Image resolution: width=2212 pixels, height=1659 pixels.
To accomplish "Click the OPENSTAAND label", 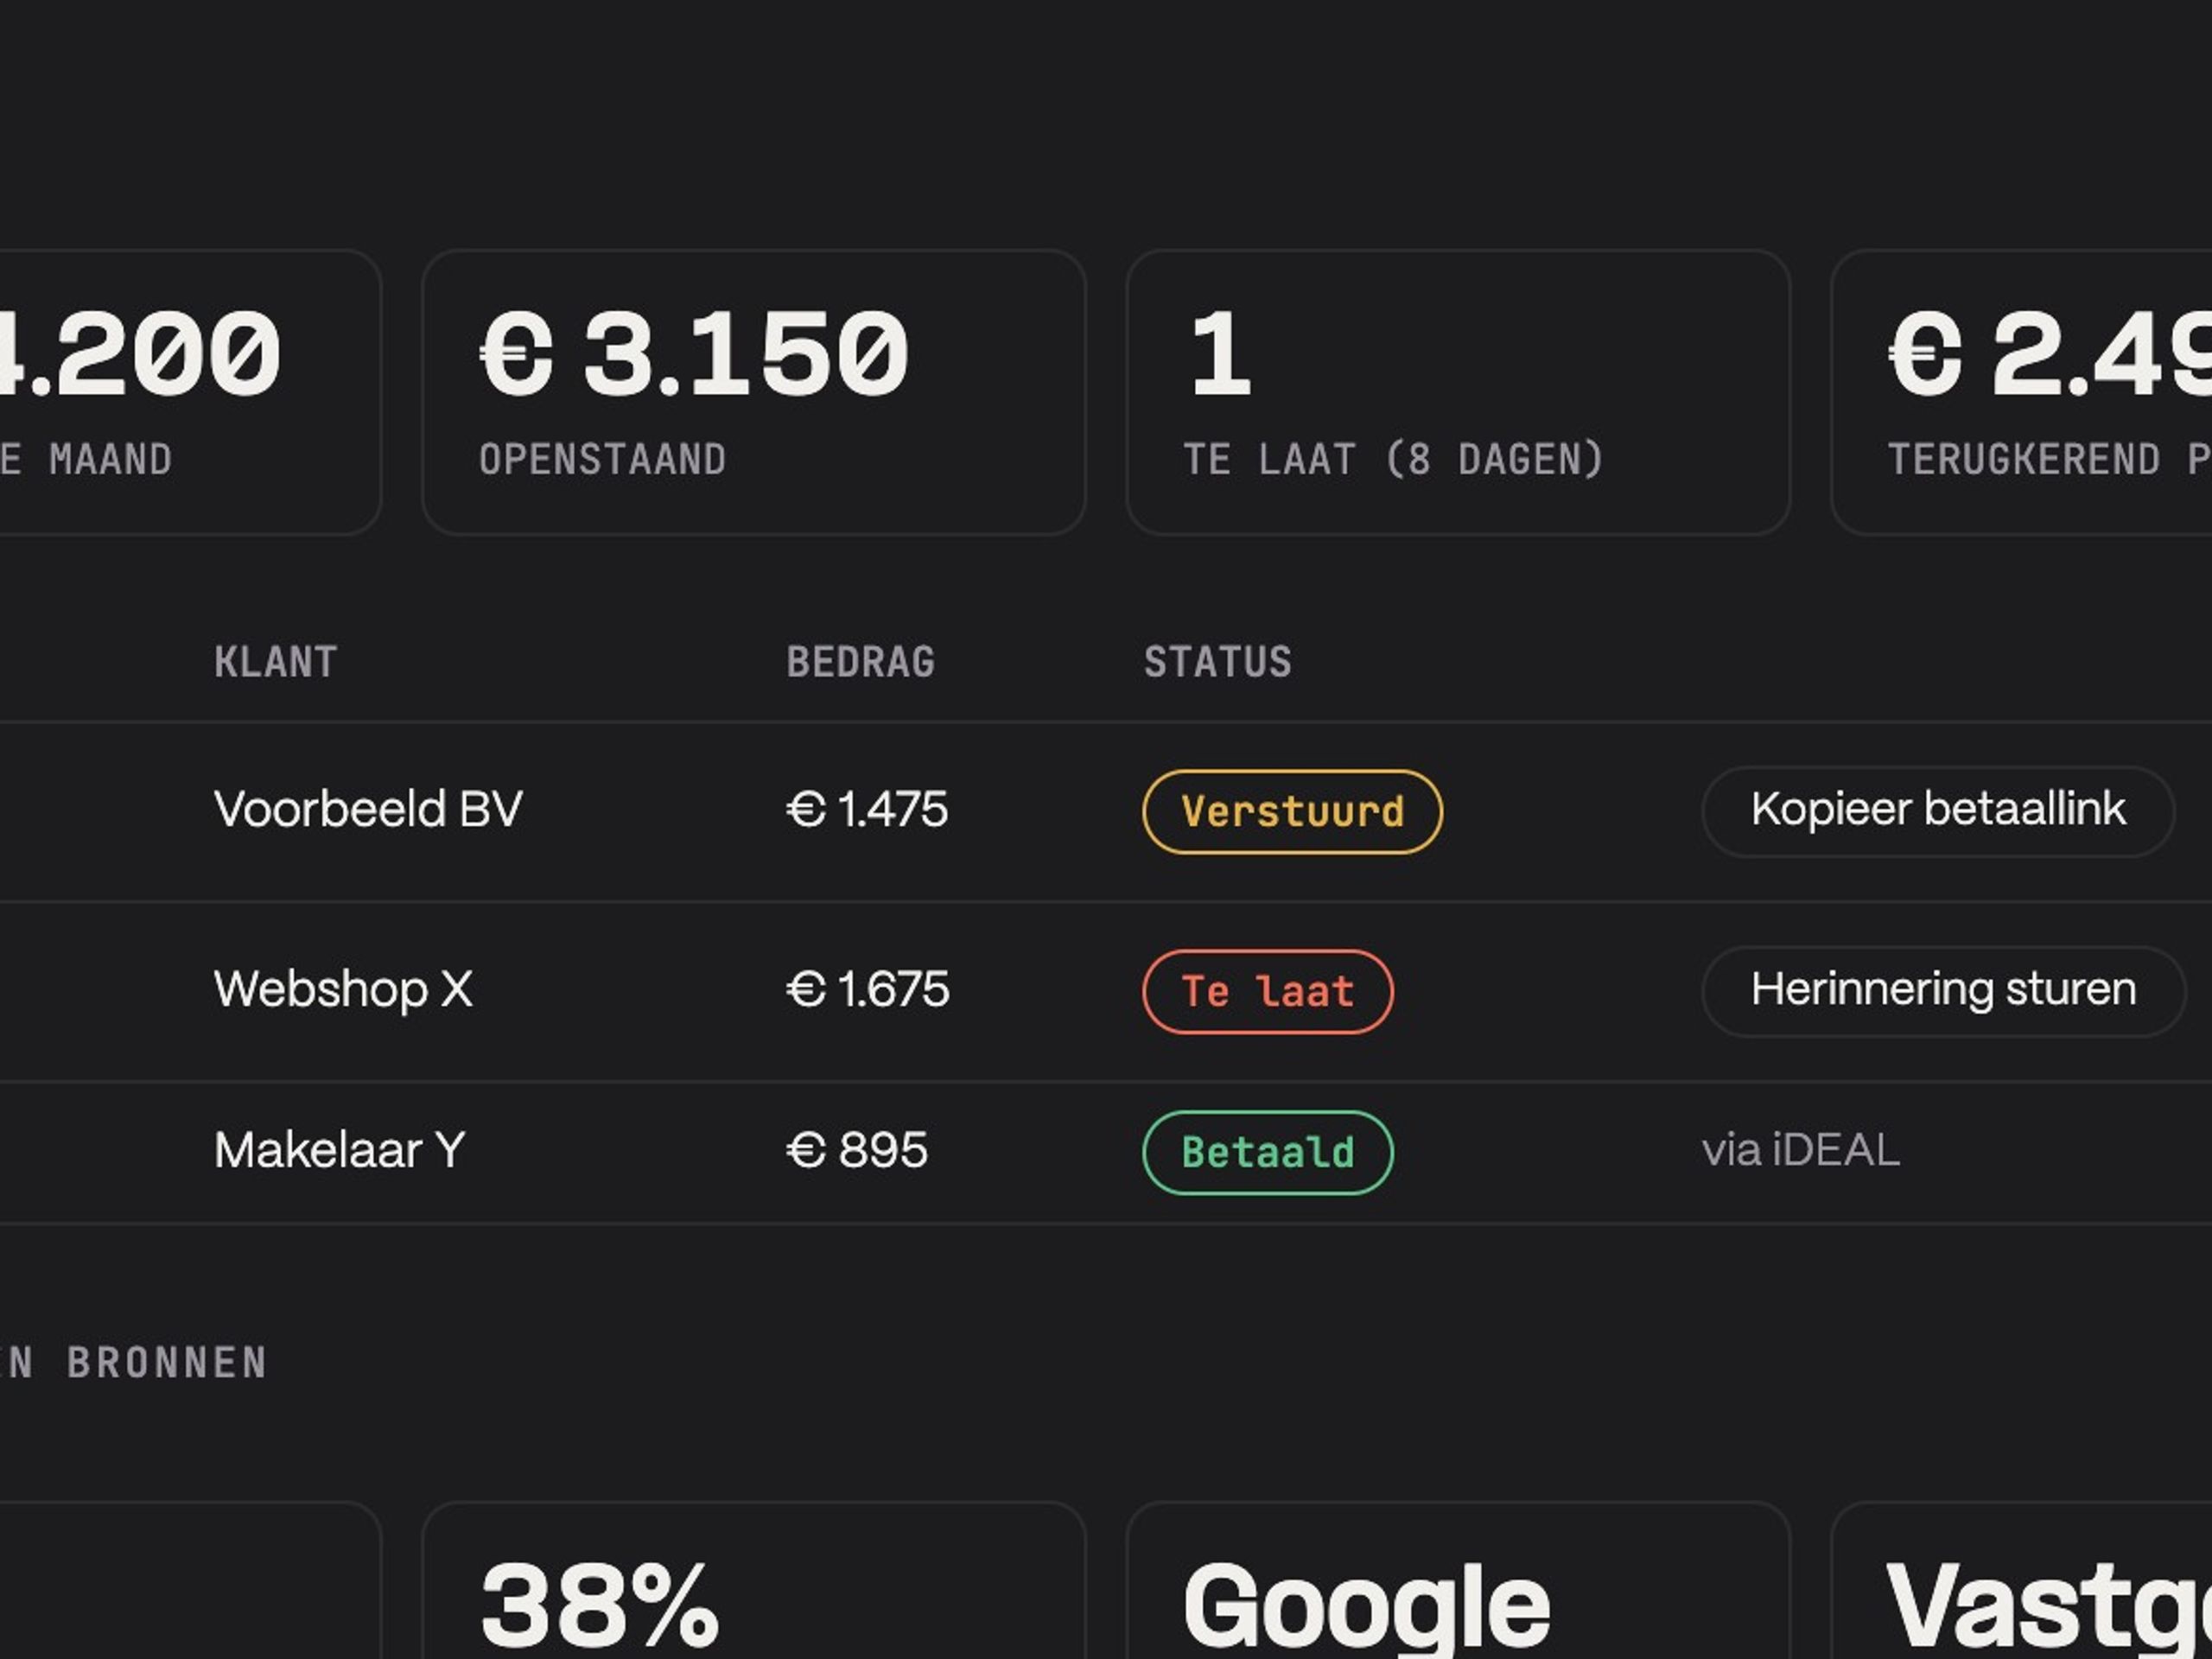I will point(602,460).
